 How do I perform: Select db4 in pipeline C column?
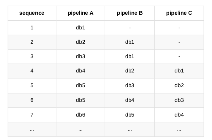point(179,114)
